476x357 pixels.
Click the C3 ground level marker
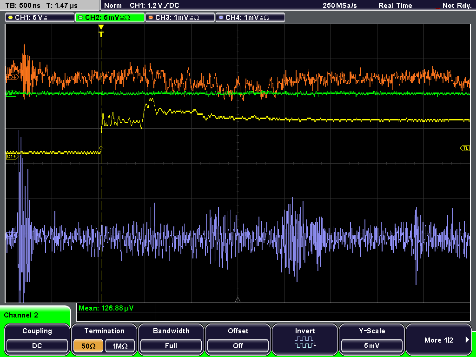[x=12, y=77]
